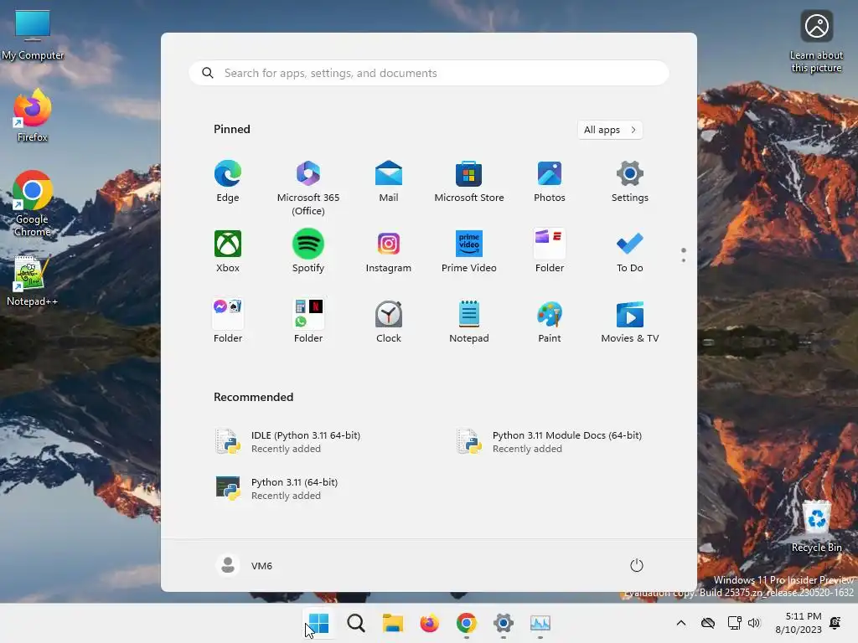Image resolution: width=858 pixels, height=643 pixels.
Task: Open File Explorer from the taskbar
Action: (392, 623)
